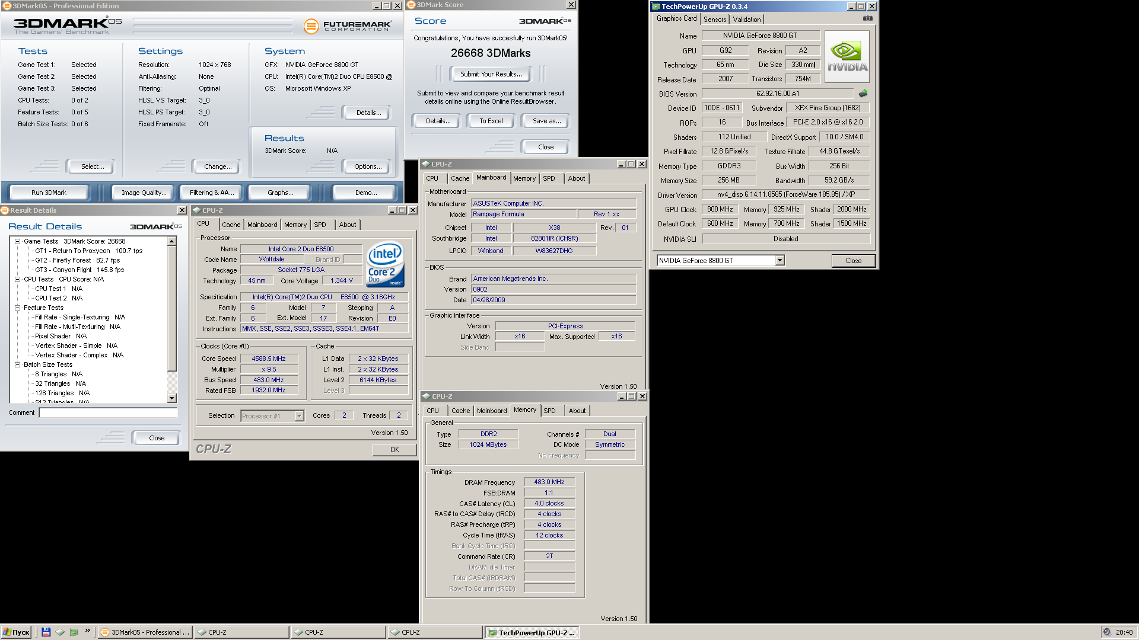Screen dimensions: 1139x640
Task: Open the Validation tab in GPU-Z
Action: coord(746,20)
